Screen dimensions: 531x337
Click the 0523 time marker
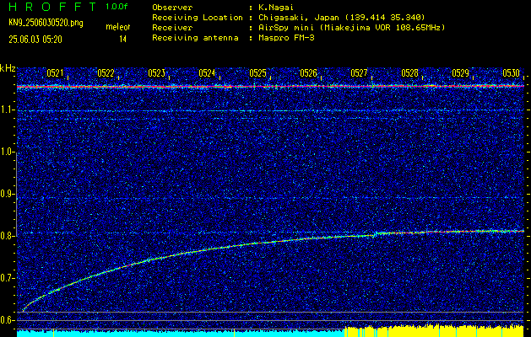(x=156, y=73)
